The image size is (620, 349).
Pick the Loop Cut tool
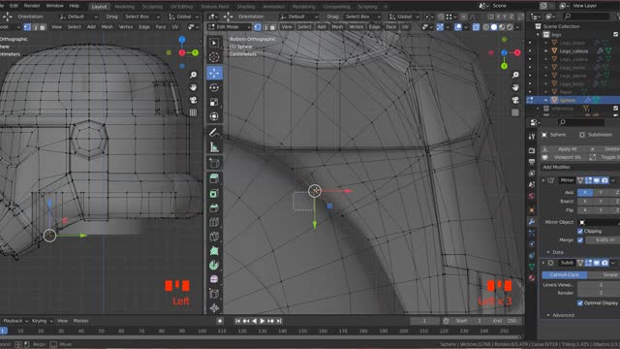(x=214, y=222)
